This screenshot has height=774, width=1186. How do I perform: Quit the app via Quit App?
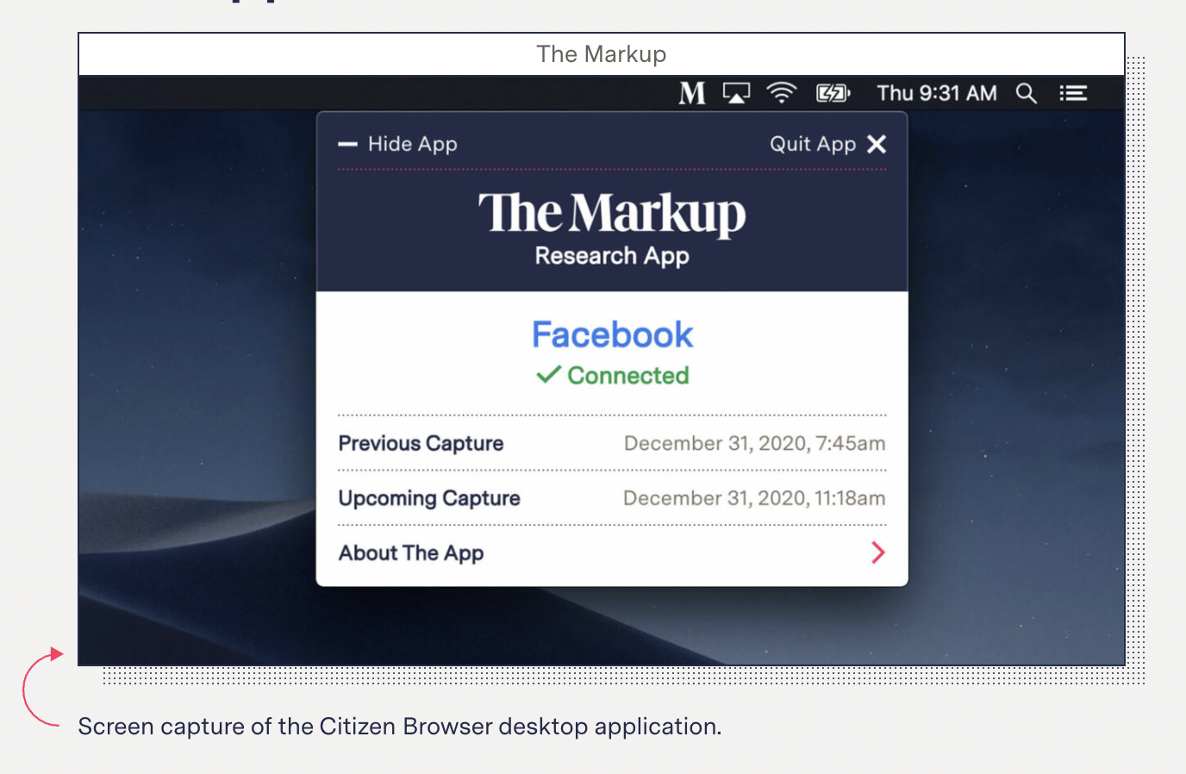click(x=828, y=144)
